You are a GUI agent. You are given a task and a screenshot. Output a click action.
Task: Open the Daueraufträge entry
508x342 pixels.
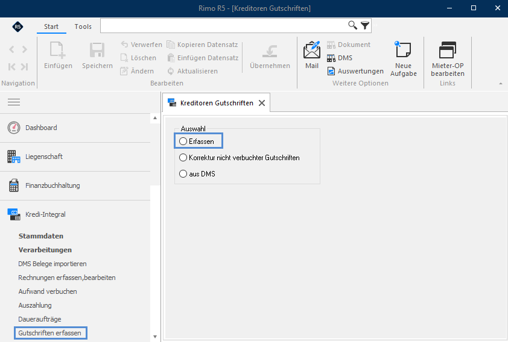click(x=40, y=319)
